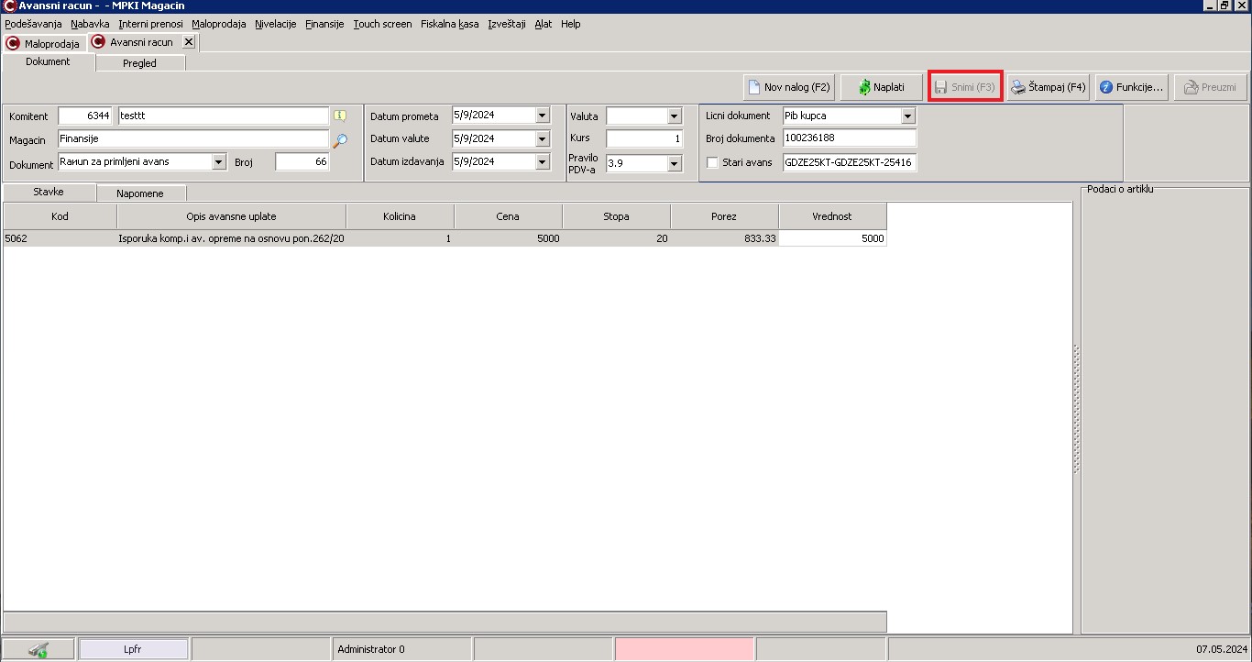Expand the Datum izdavanja date picker
The width and height of the screenshot is (1252, 662).
[542, 162]
